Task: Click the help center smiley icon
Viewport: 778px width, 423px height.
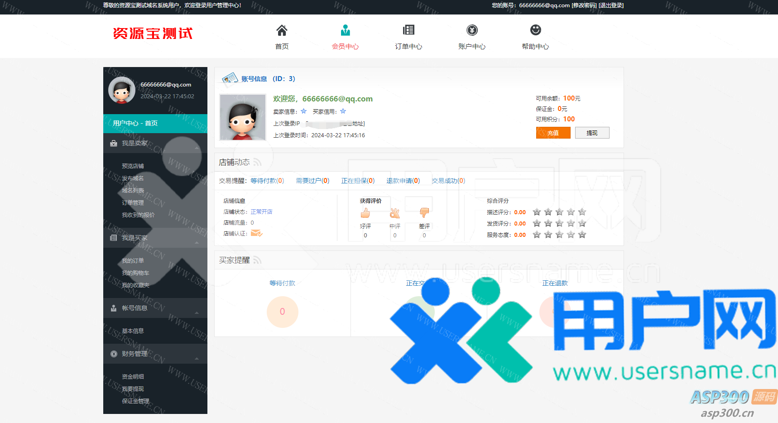Action: 535,30
